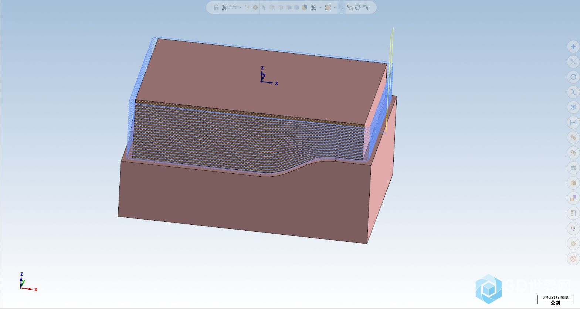Click the AutoCursor lock icon

216,7
